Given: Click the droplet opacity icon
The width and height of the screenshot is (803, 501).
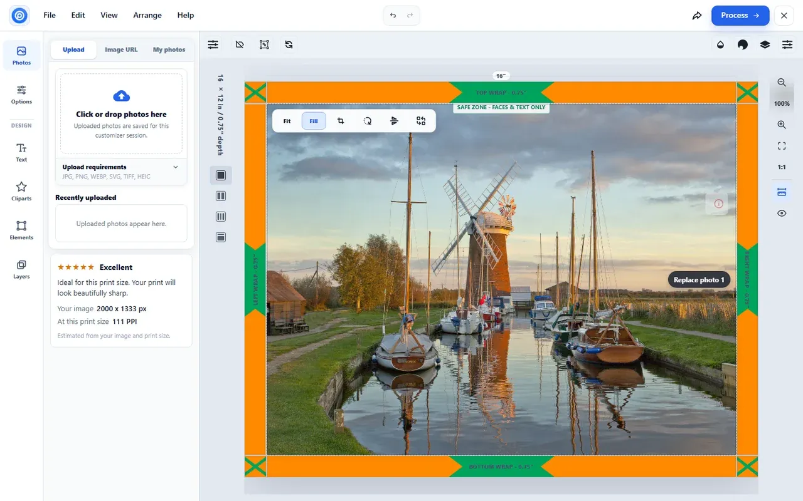Looking at the screenshot, I should click(x=720, y=44).
